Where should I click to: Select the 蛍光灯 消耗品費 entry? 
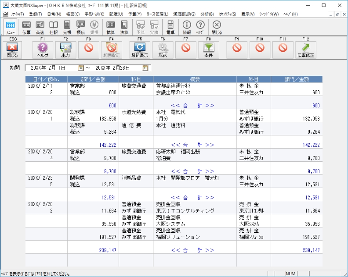[x=188, y=178]
